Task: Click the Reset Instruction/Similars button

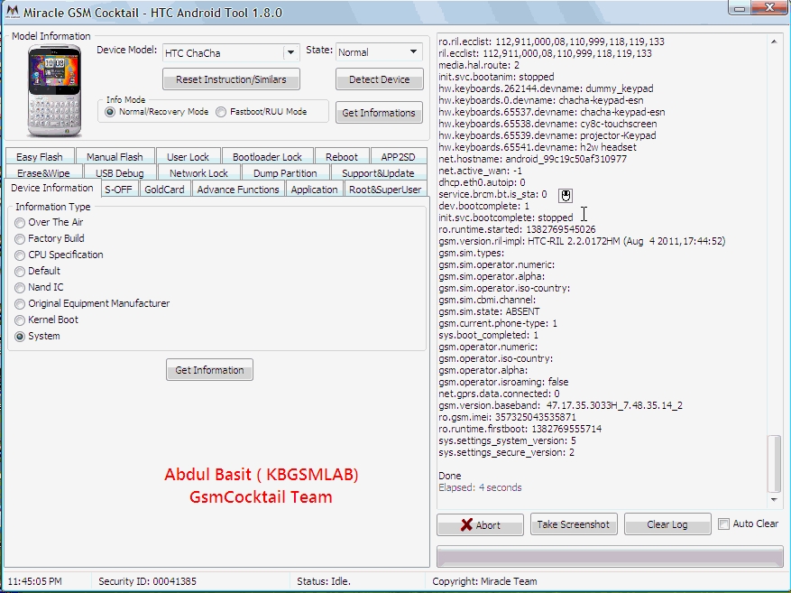Action: click(231, 79)
